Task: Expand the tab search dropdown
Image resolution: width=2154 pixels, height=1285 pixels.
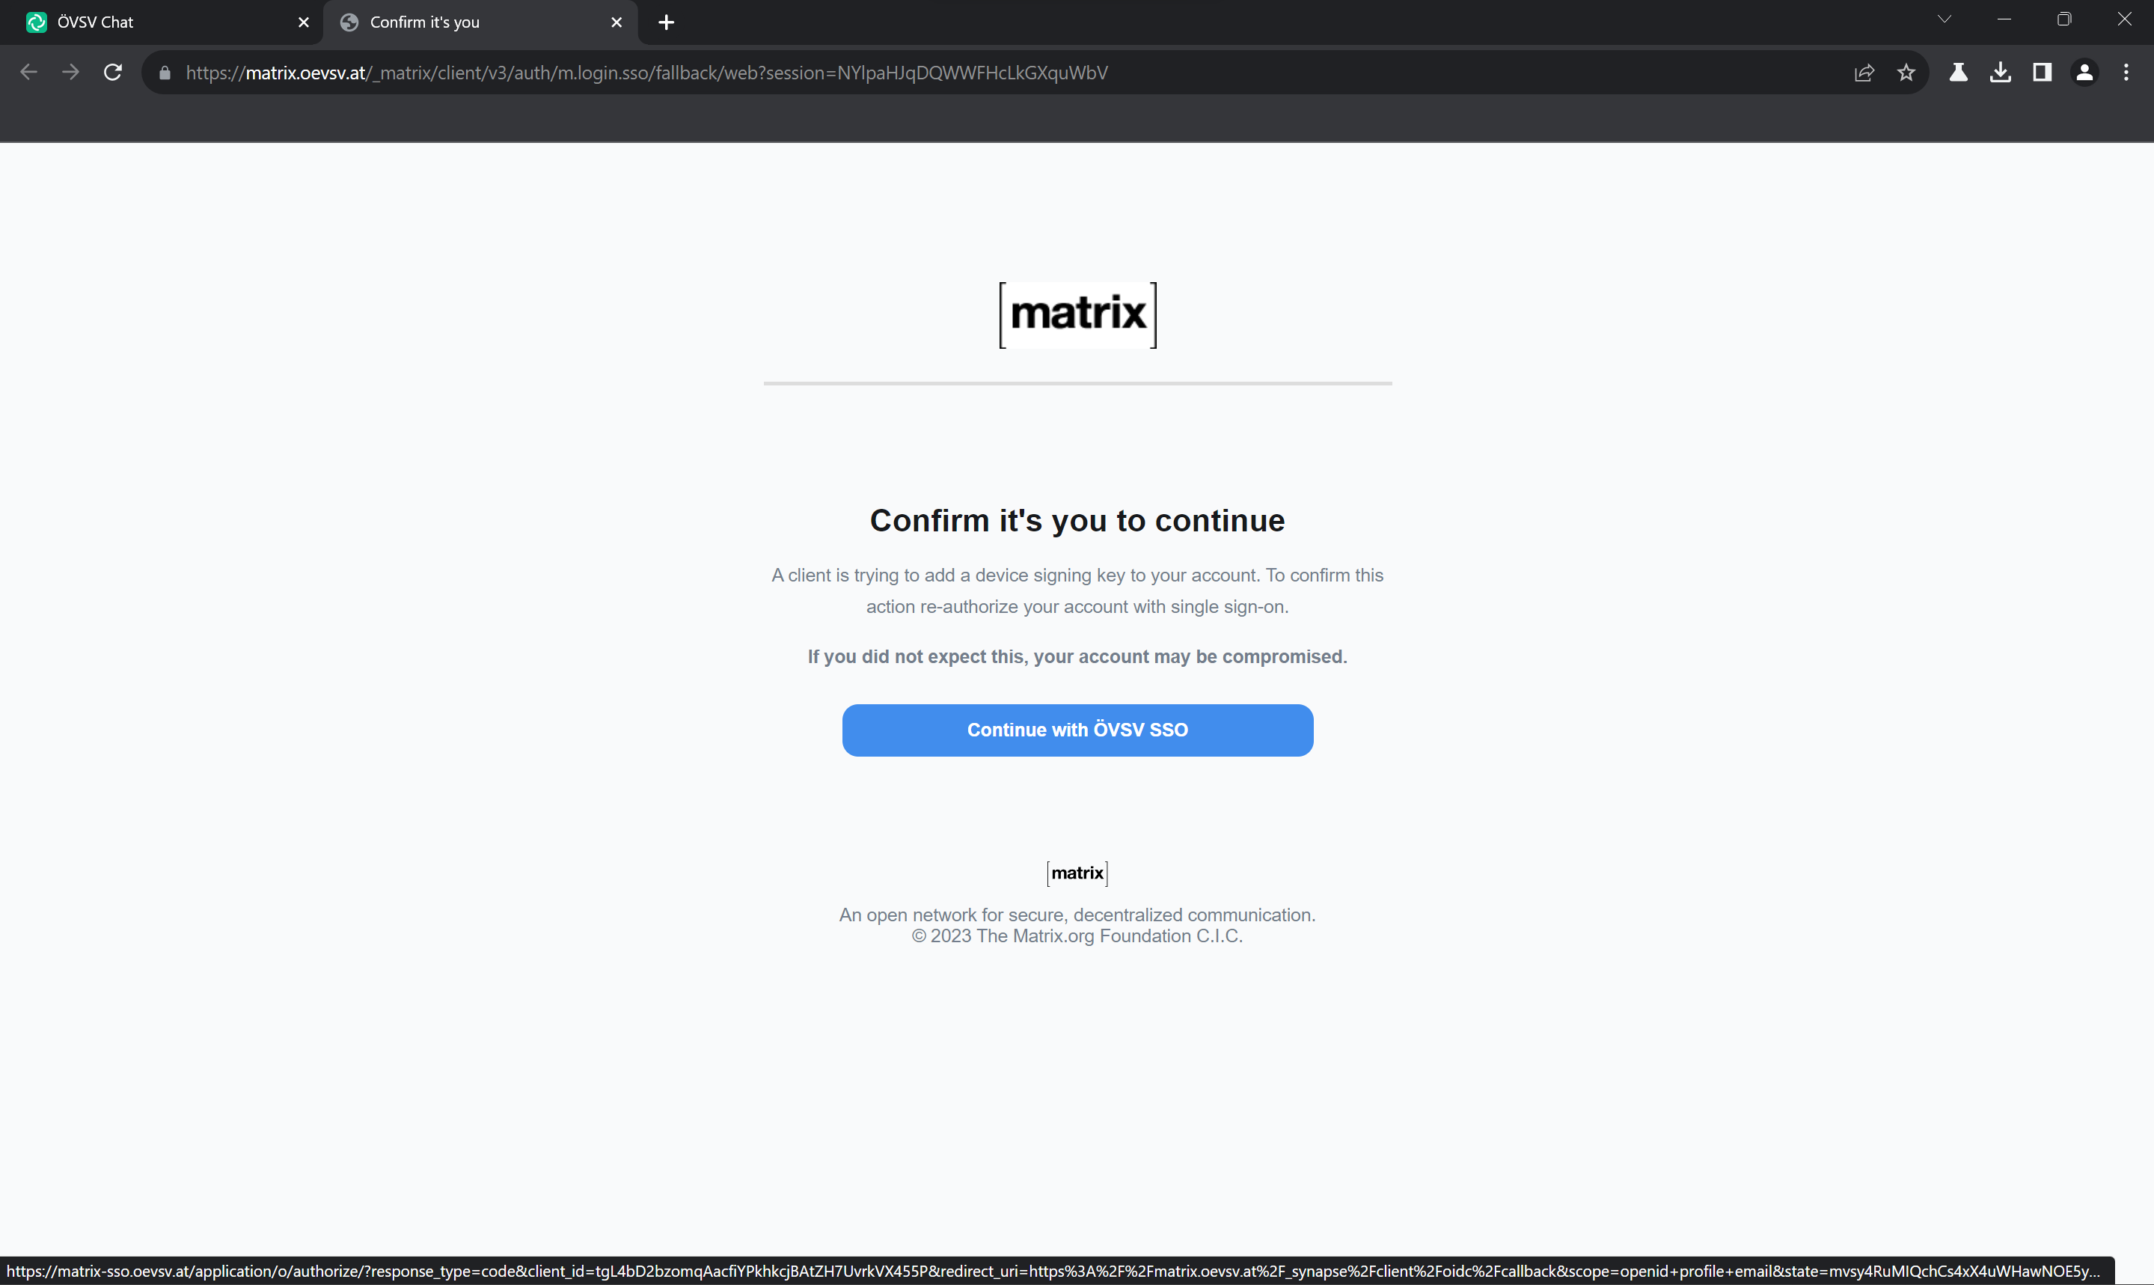Action: coord(1945,19)
